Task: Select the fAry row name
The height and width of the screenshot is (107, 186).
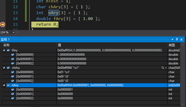Action: point(15,50)
